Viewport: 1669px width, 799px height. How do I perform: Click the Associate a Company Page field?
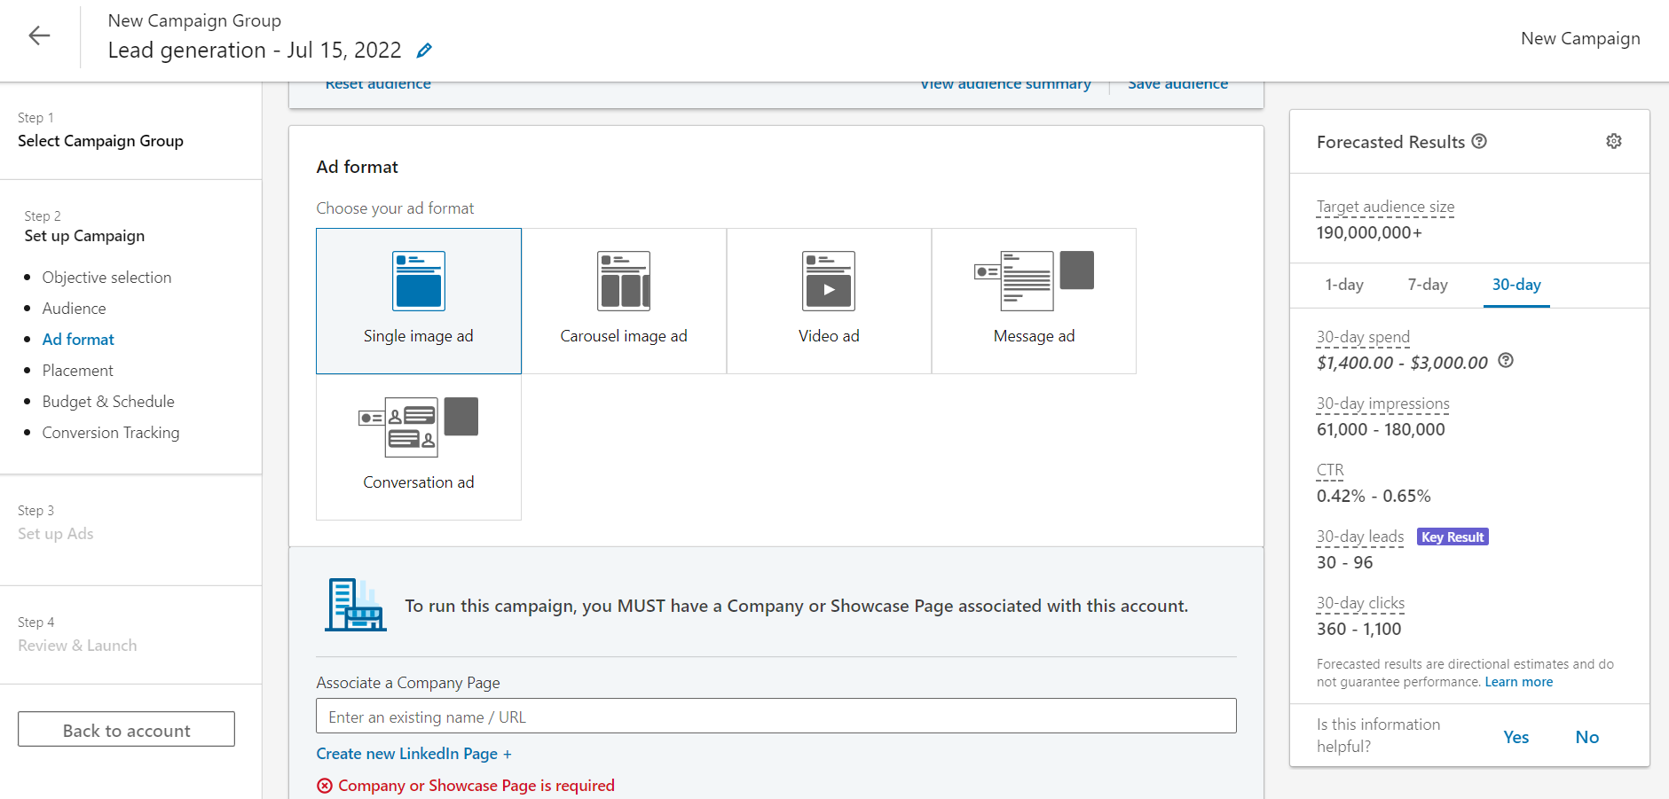pyautogui.click(x=775, y=717)
